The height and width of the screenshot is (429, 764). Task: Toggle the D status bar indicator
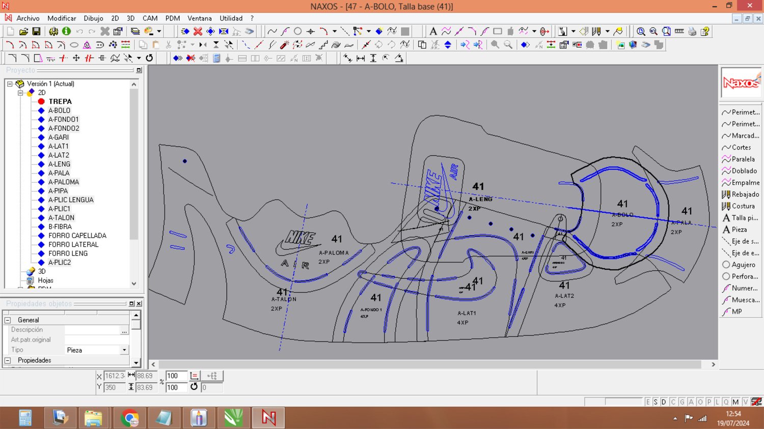coord(664,402)
